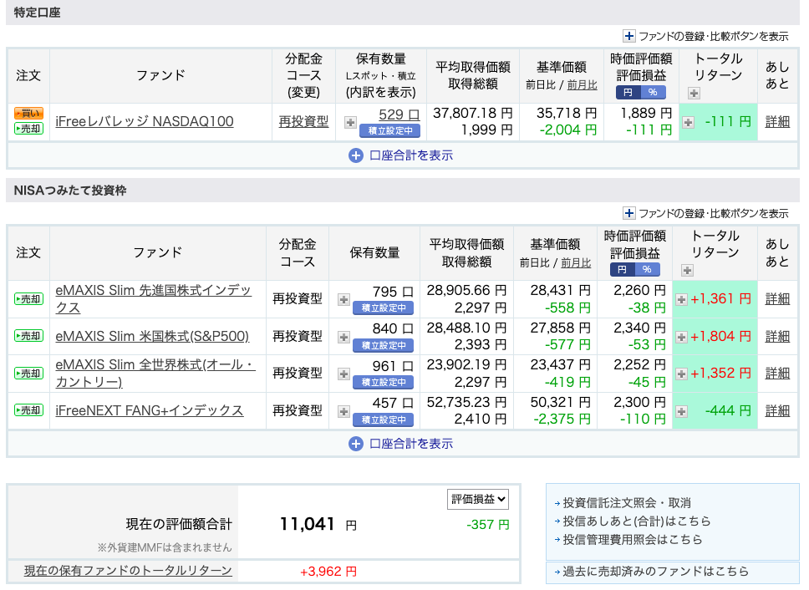Click 売却 icon for eMAXIS Slim 米国株式(S&P500)
The height and width of the screenshot is (590, 809).
(28, 336)
